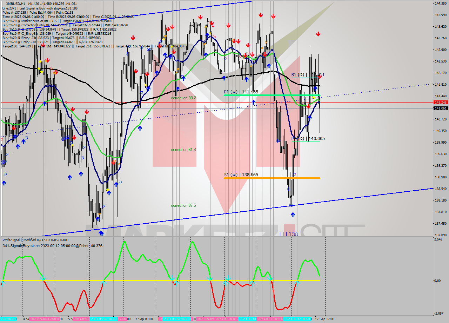Screen dimensions: 449x323
Task: Click the 0.00 indicator scale value
Action: pos(438,281)
